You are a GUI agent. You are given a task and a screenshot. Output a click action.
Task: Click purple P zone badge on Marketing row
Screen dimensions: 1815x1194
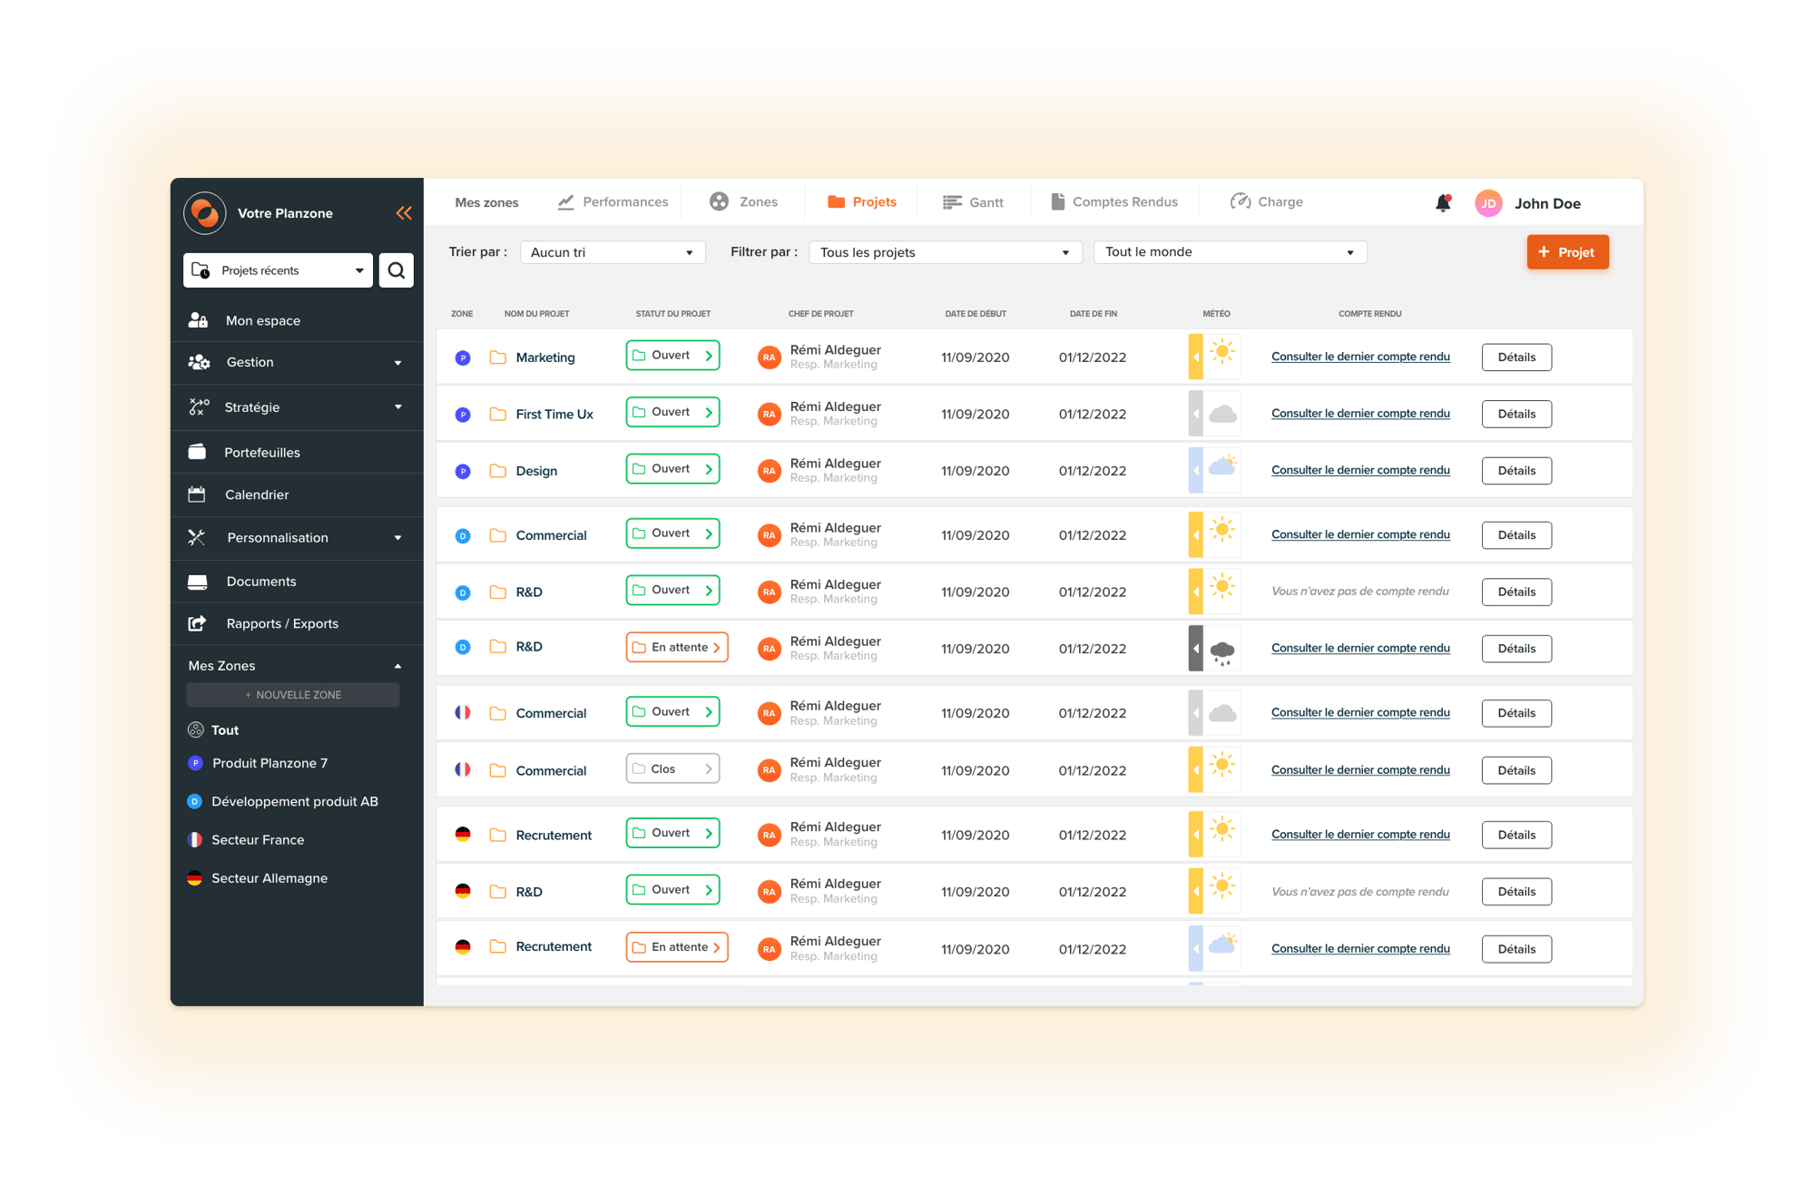[463, 357]
